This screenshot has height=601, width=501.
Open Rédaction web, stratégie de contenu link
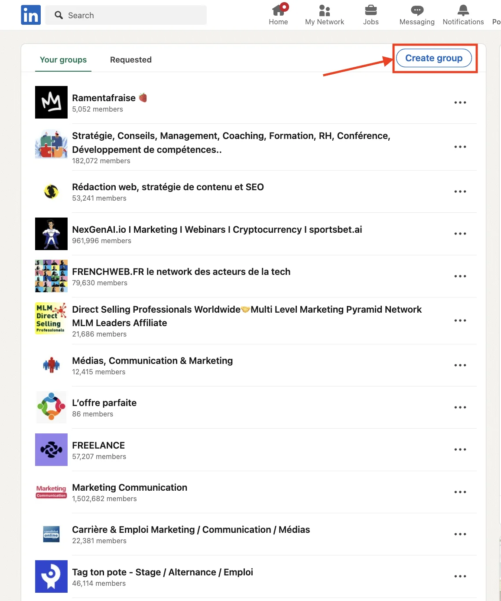168,187
